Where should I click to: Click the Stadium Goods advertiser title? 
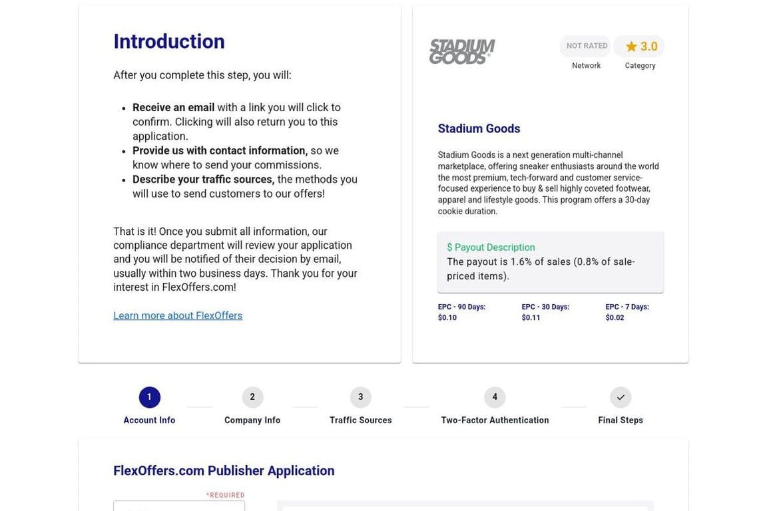point(479,128)
